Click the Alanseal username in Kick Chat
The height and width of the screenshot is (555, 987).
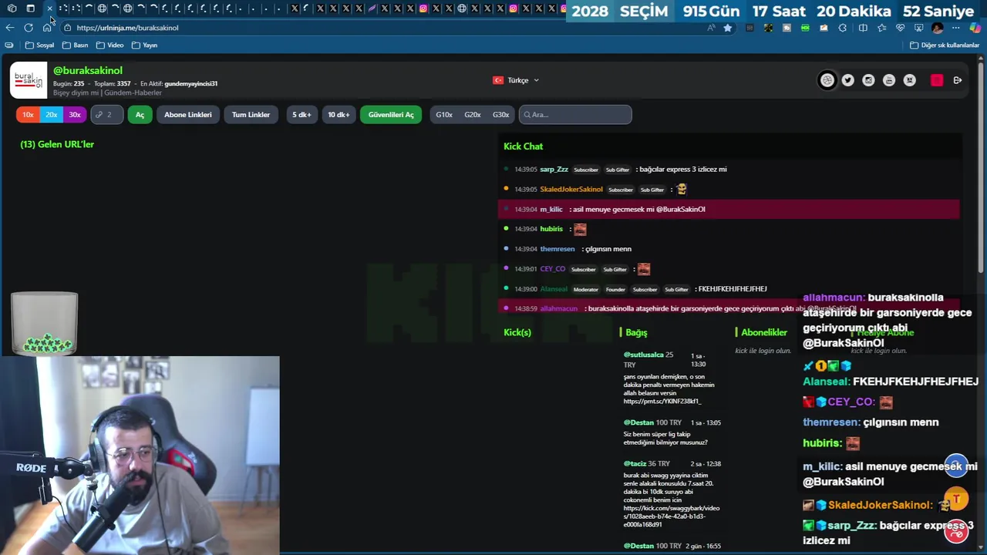(x=554, y=289)
